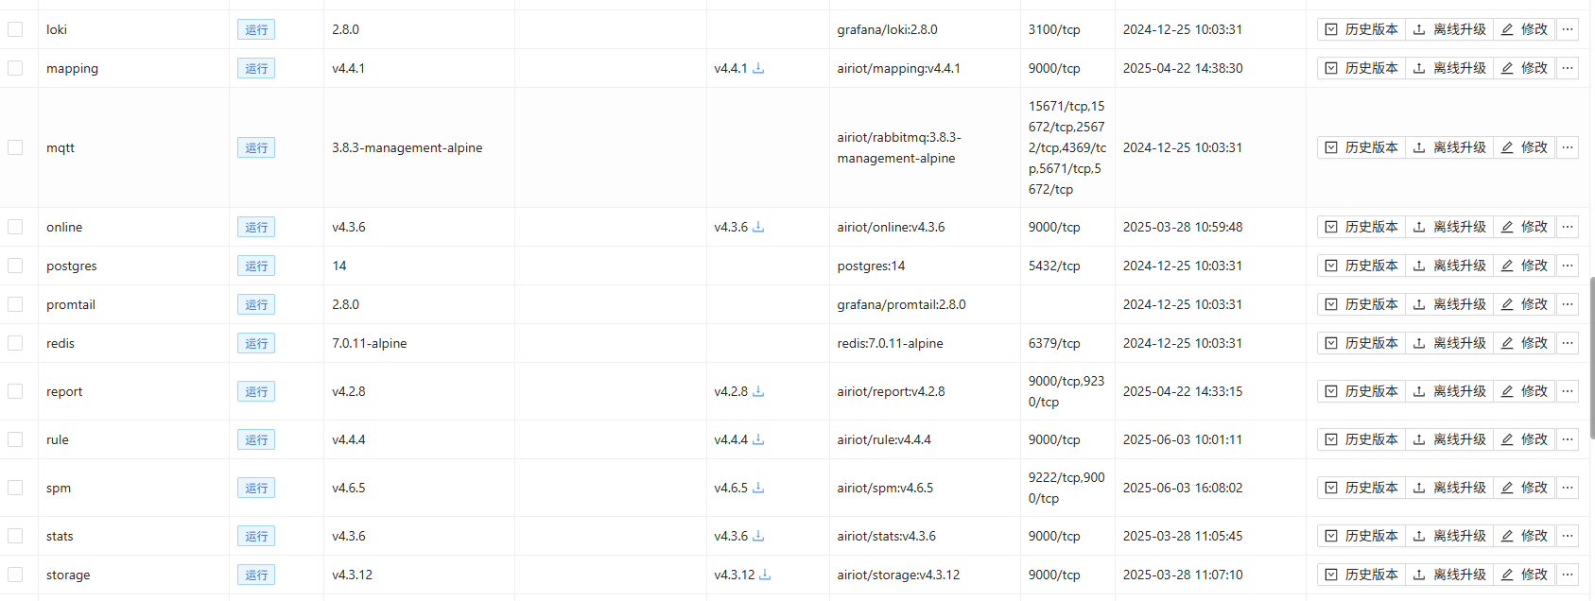Viewport: 1595px width, 601px height.
Task: Click the postgres:14 image cell
Action: (871, 266)
